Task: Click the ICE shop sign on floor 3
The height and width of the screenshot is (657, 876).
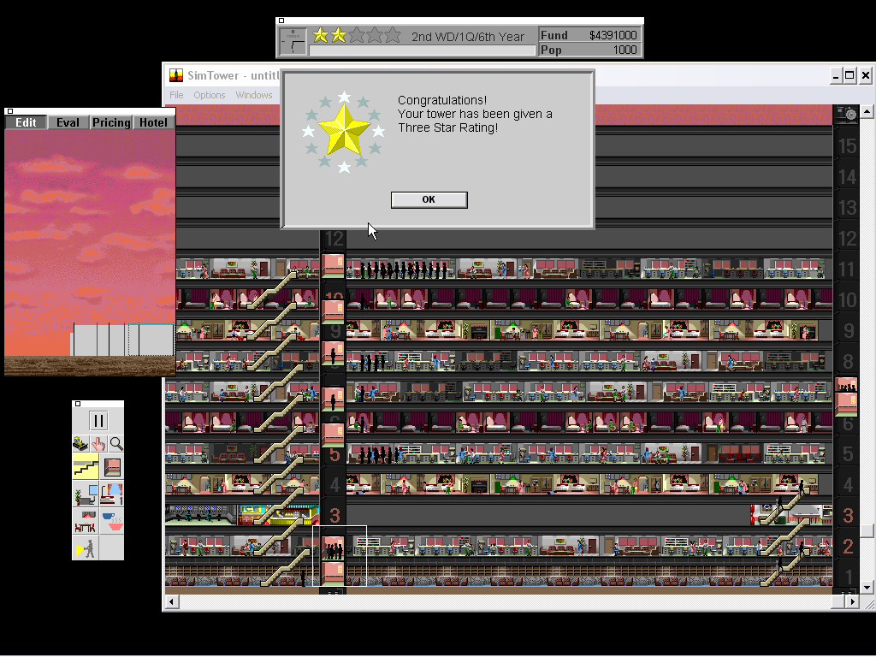Action: (249, 510)
